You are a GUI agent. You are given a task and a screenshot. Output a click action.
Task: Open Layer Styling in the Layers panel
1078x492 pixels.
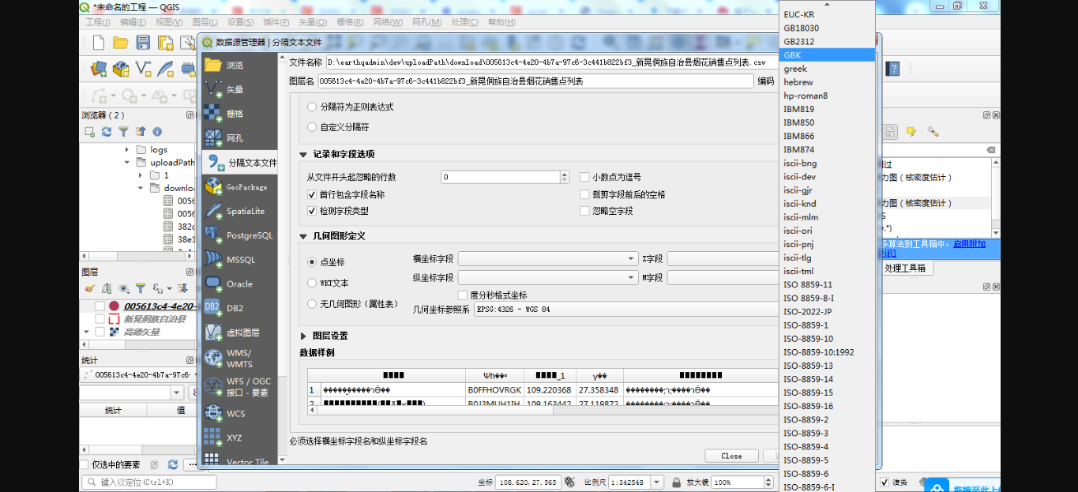(x=89, y=289)
